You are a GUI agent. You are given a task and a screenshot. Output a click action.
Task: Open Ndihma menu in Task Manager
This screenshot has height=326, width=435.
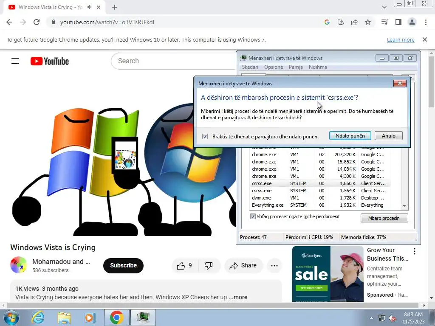[318, 67]
